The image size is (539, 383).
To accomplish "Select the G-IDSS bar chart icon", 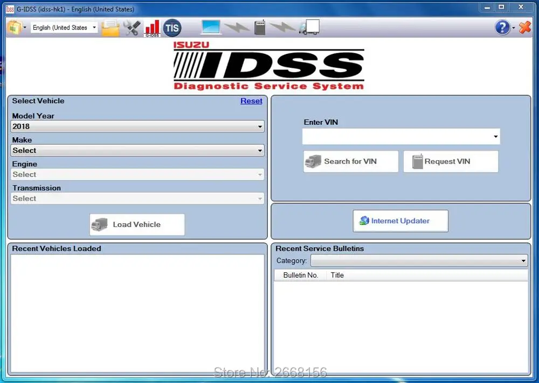I will tap(153, 28).
